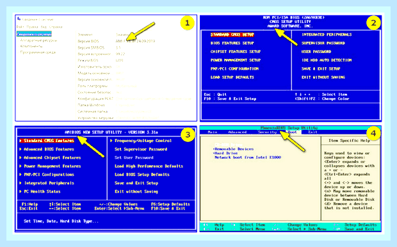Choose INTEGRATED PERIPHERALS in Award BIOS
Image resolution: width=397 pixels, height=247 pixels.
[x=327, y=35]
